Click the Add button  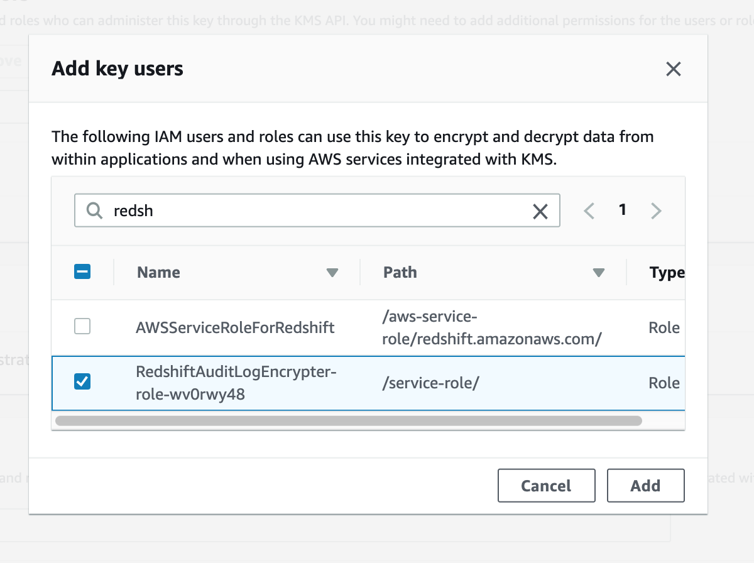tap(645, 486)
